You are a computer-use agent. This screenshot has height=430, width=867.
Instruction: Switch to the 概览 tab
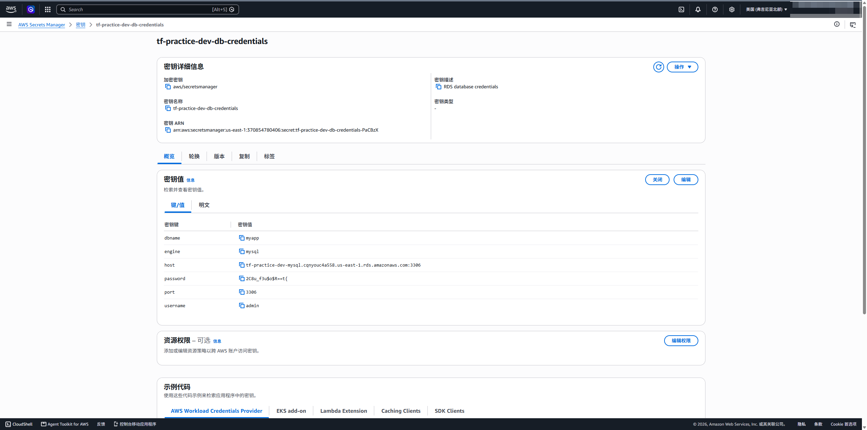(169, 156)
